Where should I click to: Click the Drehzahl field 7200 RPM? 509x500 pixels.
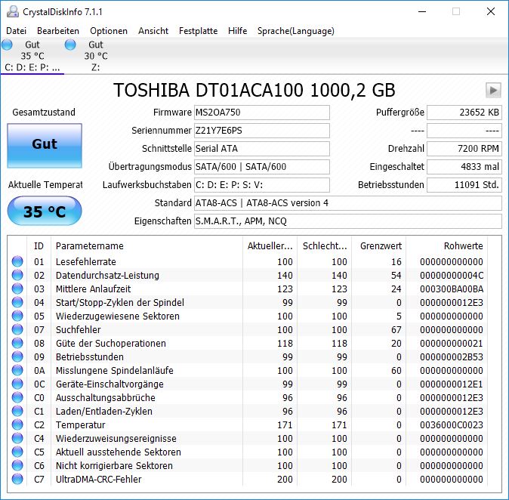coord(464,149)
